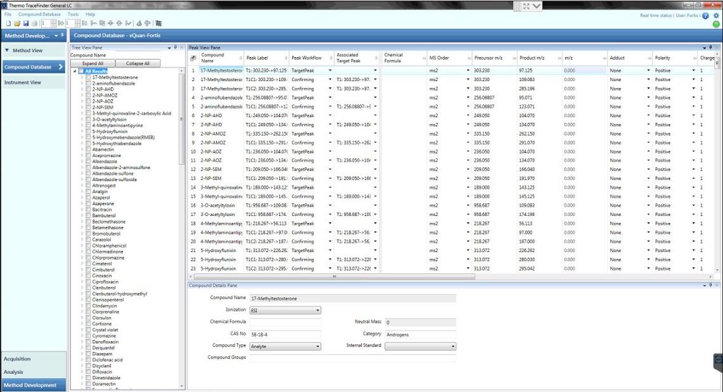Click the Chemical Formula input field
This screenshot has width=723, height=392.
pos(285,322)
